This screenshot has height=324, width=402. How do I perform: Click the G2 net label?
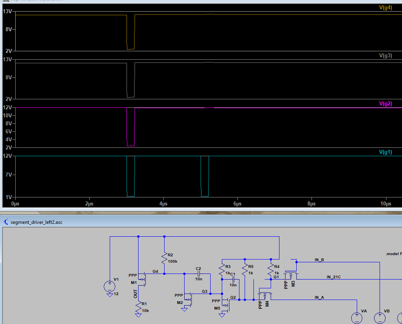[233, 297]
